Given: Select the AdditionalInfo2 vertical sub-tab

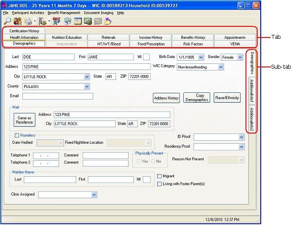Looking at the screenshot, I should pyautogui.click(x=252, y=119).
